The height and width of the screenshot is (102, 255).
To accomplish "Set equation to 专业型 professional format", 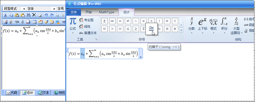I will click(86, 20).
